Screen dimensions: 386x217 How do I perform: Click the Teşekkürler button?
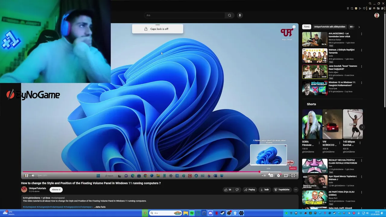click(282, 190)
